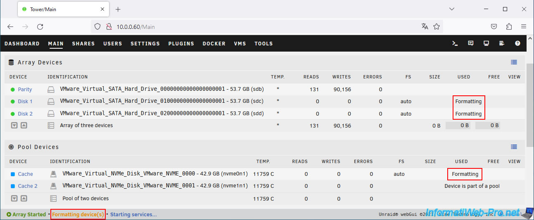Click the Pool Devices list view icon
Image resolution: width=534 pixels, height=220 pixels.
[514, 147]
